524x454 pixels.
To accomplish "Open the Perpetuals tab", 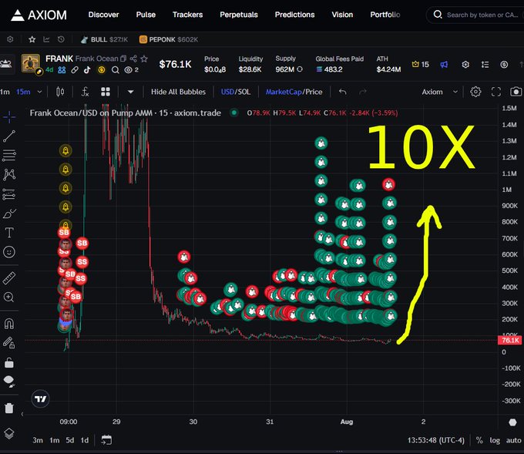I will click(239, 15).
